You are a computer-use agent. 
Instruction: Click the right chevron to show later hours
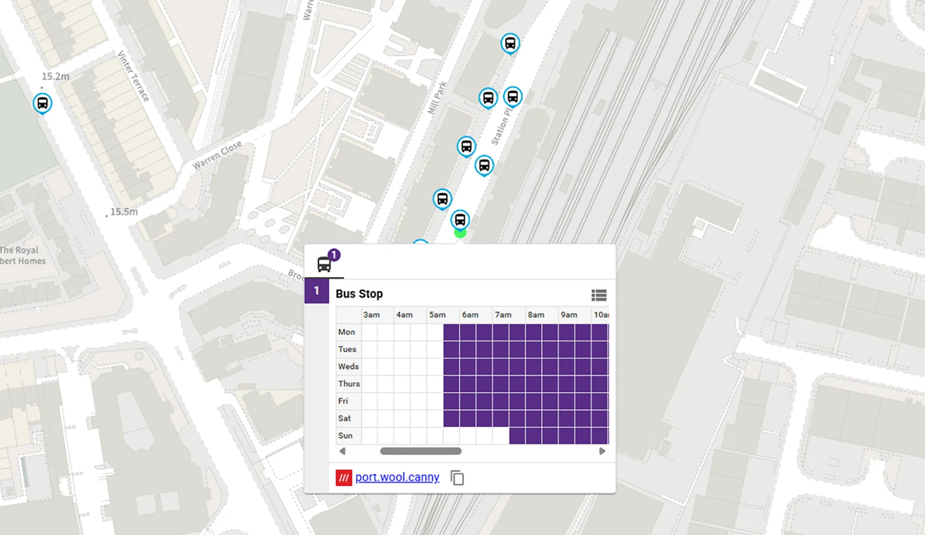pos(602,451)
